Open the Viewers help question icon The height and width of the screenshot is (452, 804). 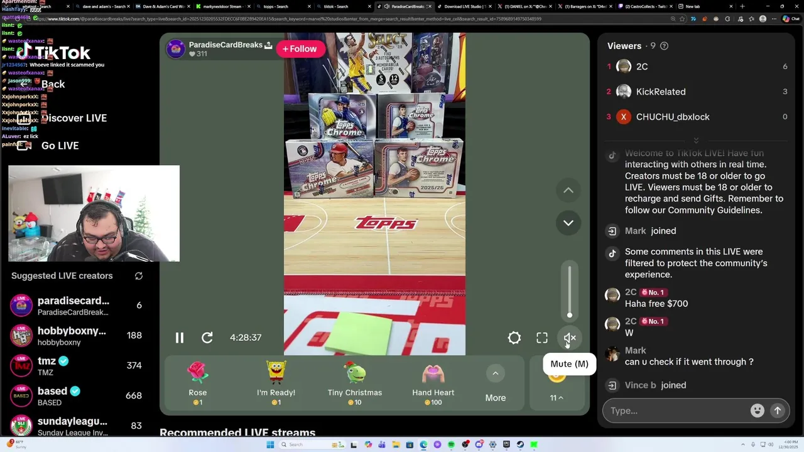point(665,46)
